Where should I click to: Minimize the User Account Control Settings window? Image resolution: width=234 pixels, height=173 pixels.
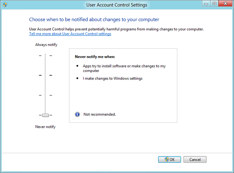(x=206, y=4)
